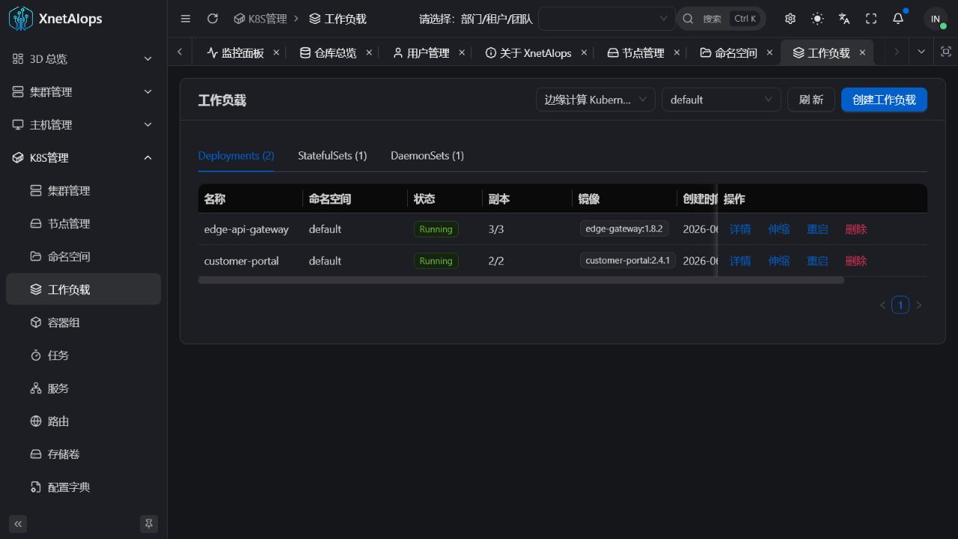958x539 pixels.
Task: Open 容器组 in the sidebar
Action: click(x=83, y=322)
